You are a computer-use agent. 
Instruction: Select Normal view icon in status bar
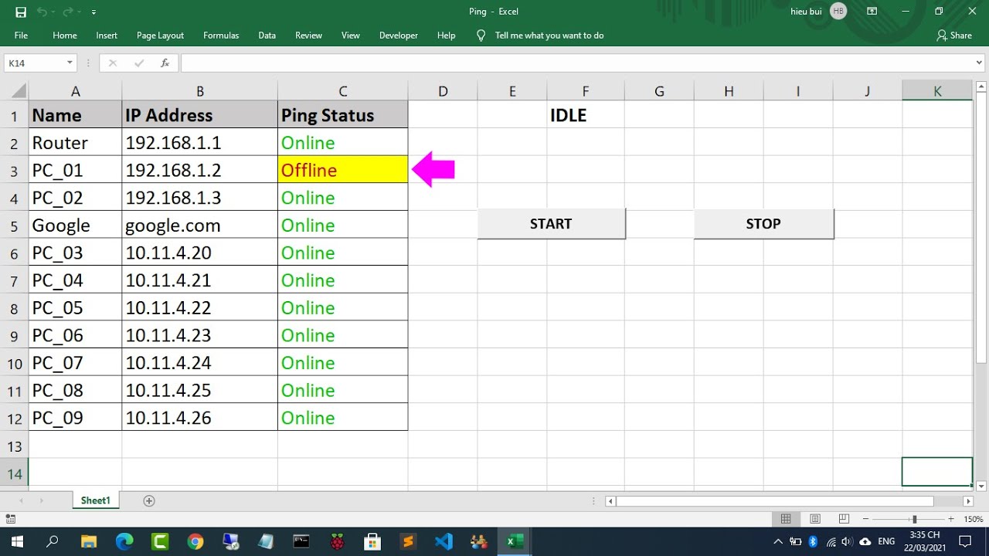tap(786, 519)
